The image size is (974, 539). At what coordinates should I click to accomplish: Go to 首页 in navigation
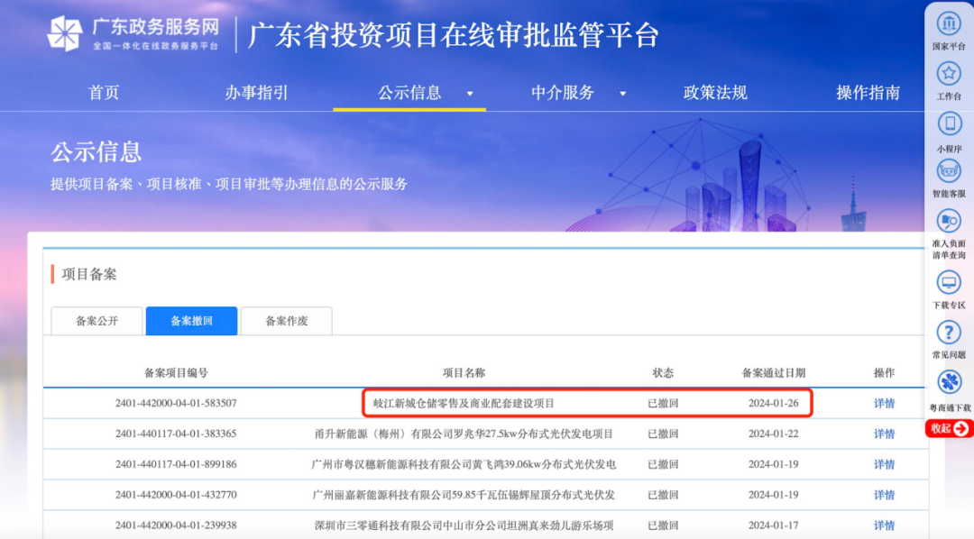tap(104, 92)
